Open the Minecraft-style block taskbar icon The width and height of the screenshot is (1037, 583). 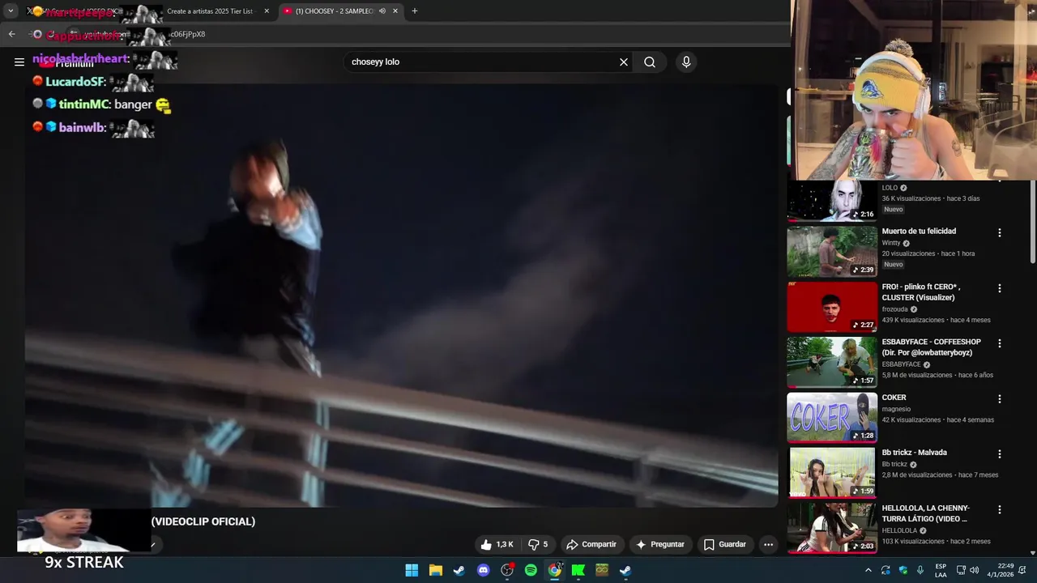click(602, 570)
